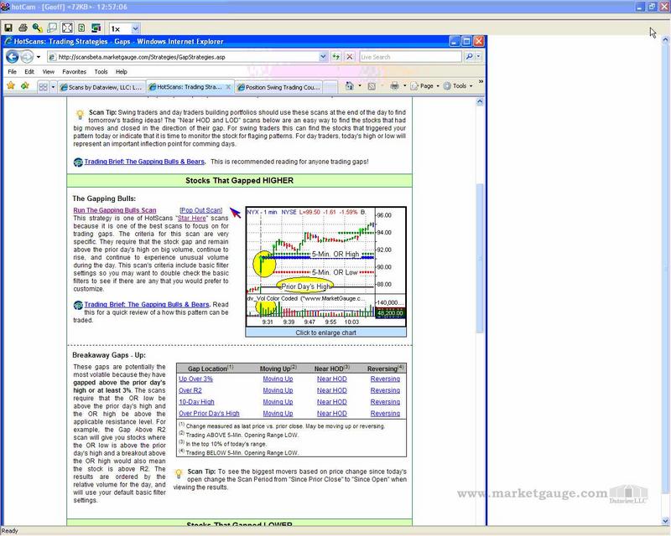Click the IE Print icon
Screen dimensions: 671x536
pos(394,86)
